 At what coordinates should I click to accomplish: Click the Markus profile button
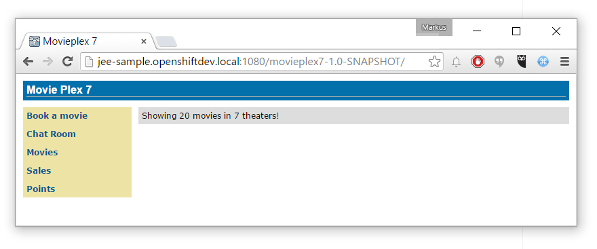point(434,27)
